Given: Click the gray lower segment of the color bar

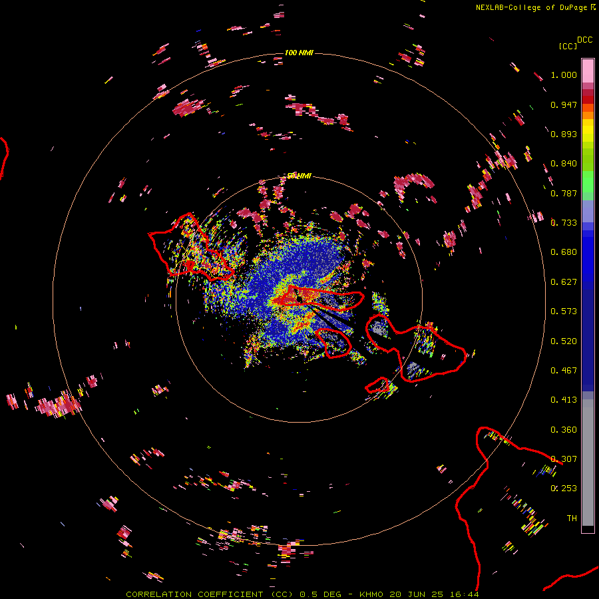Looking at the screenshot, I should 588,463.
